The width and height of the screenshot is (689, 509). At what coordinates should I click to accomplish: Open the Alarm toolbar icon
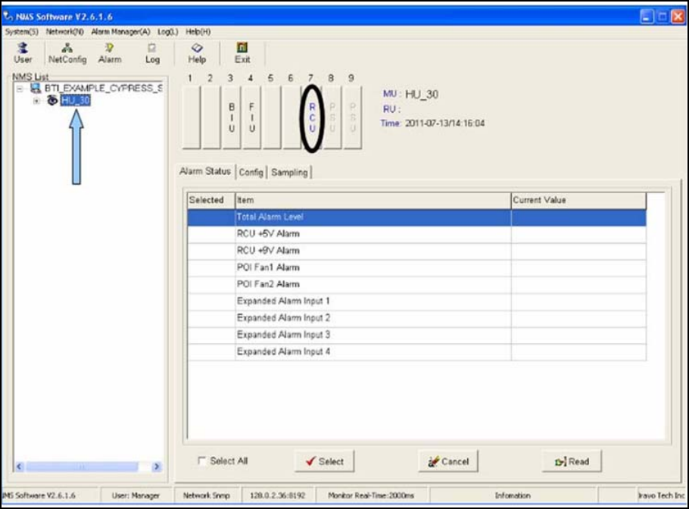(110, 53)
